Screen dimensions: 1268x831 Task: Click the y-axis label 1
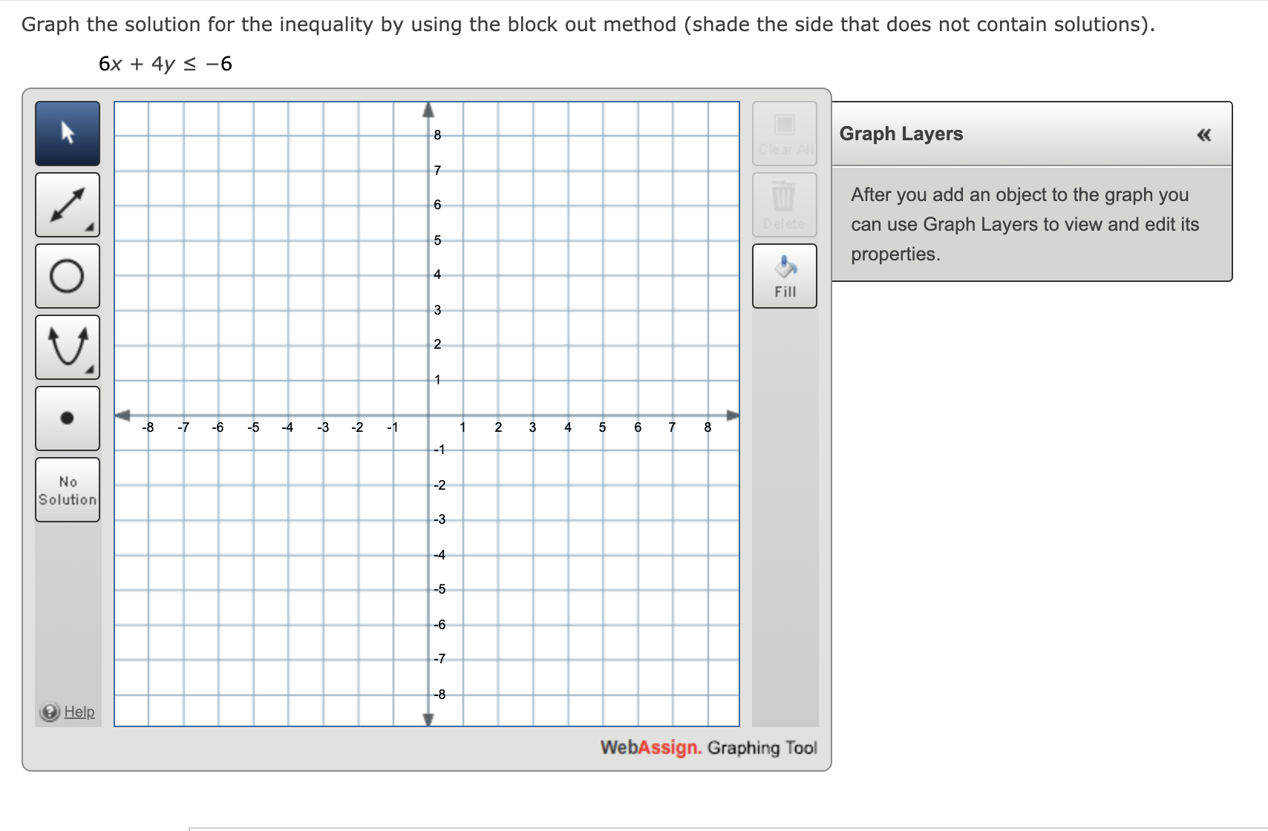pos(437,380)
